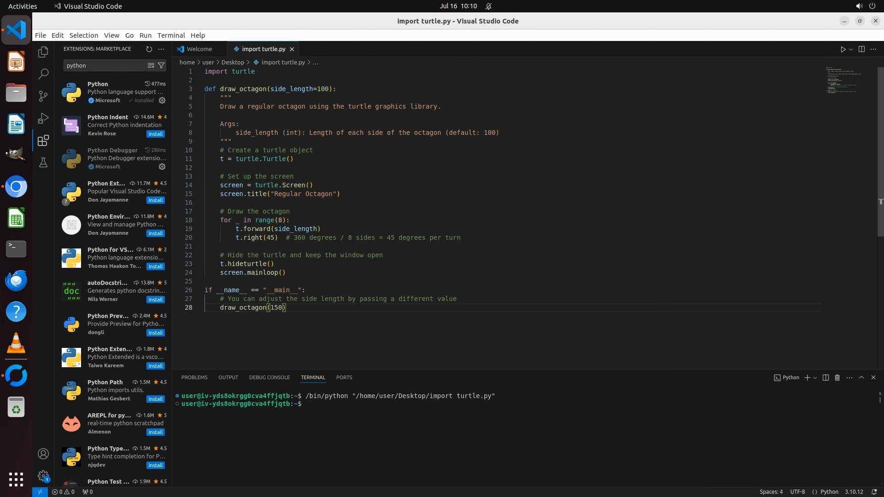
Task: Open Run and Debug view
Action: [x=43, y=118]
